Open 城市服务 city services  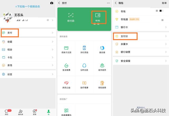(x=102, y=67)
